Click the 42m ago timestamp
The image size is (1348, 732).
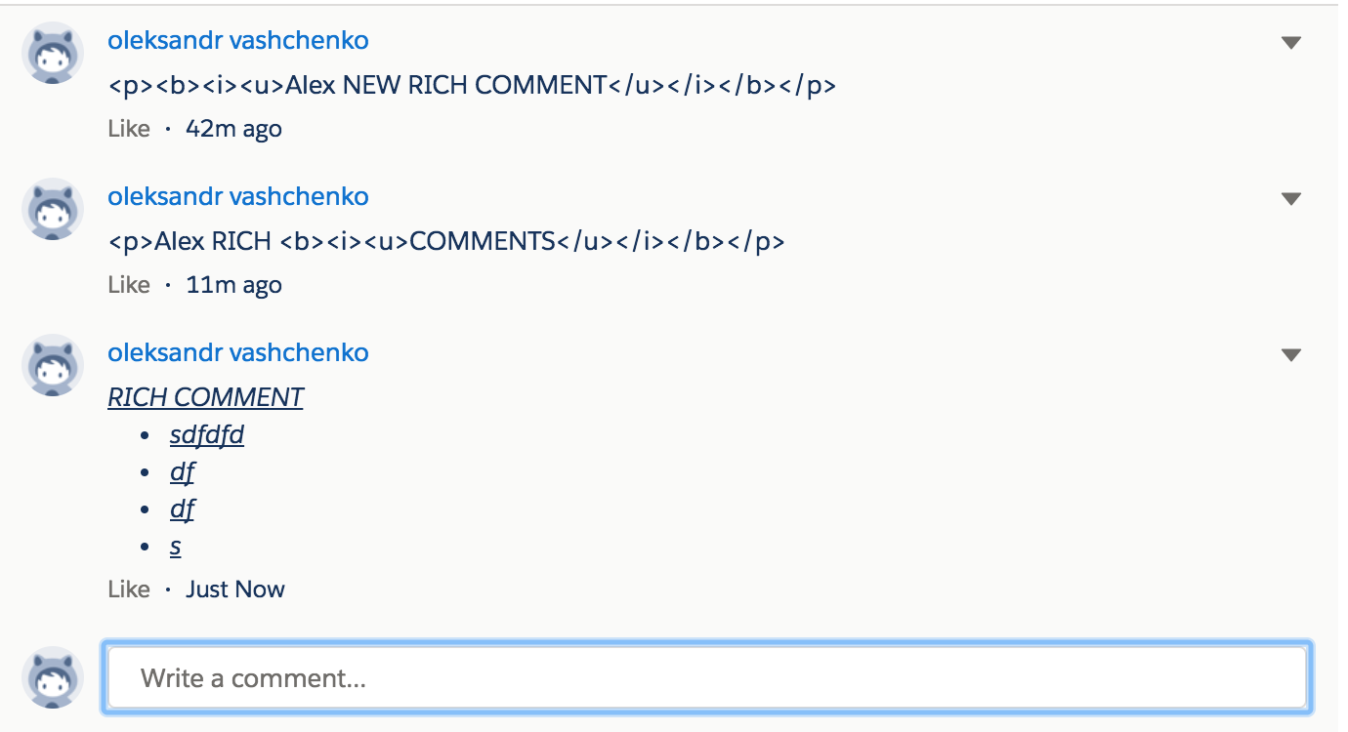[x=234, y=128]
